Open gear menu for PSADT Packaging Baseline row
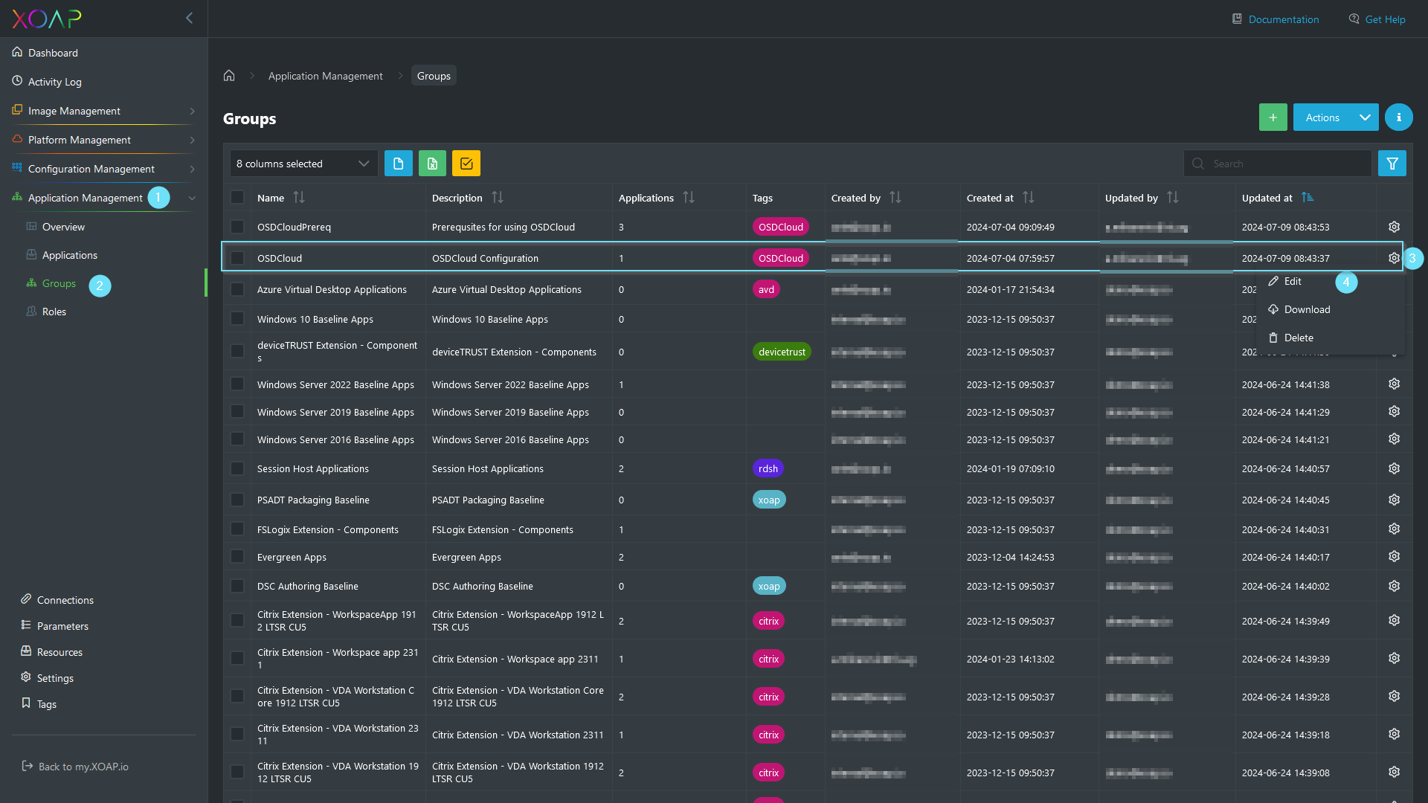Screen dimensions: 1428x803 pyautogui.click(x=1394, y=500)
